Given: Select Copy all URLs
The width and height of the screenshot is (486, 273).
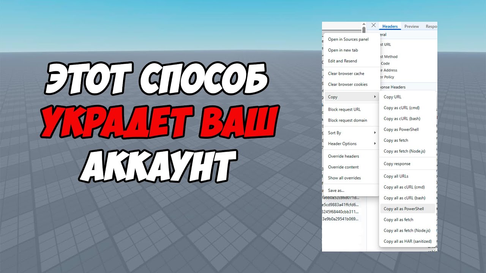Looking at the screenshot, I should click(396, 176).
